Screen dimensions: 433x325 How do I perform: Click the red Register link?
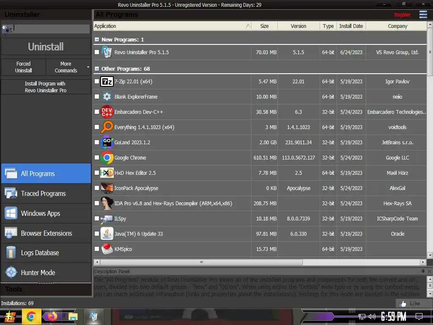402,15
